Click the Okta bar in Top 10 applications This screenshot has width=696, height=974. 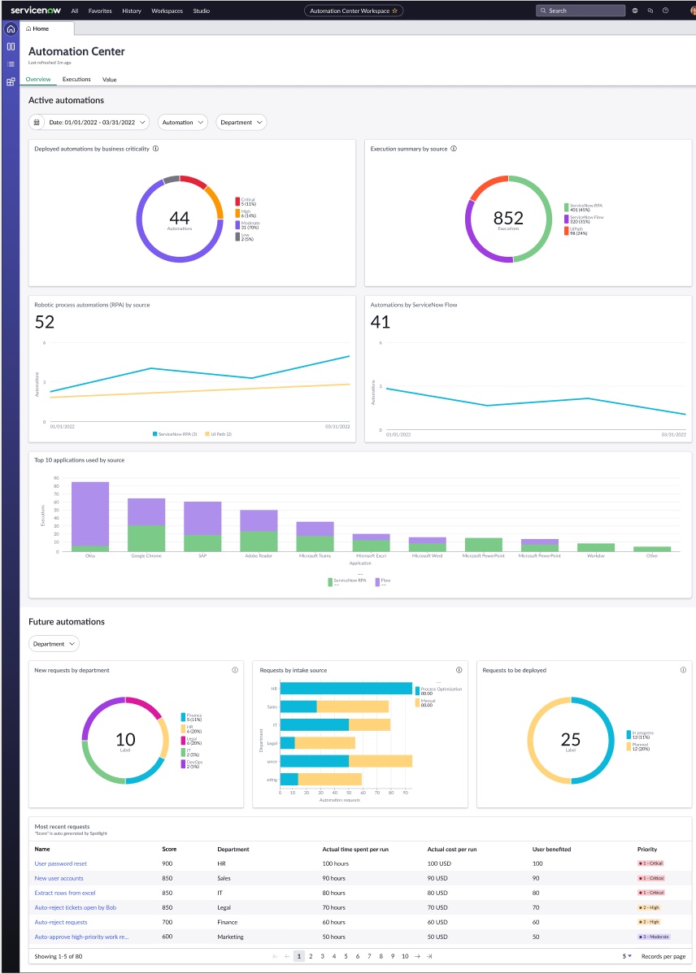tap(90, 517)
